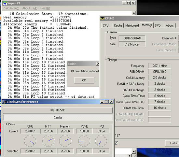Click the selected CPU clock field
The image size is (179, 157).
tap(30, 151)
